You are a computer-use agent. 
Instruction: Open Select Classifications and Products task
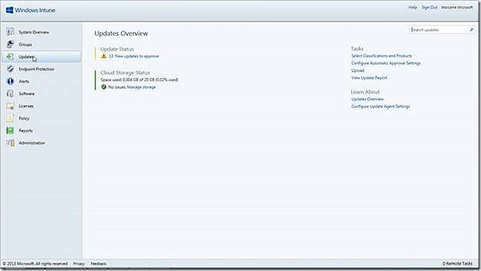click(381, 56)
